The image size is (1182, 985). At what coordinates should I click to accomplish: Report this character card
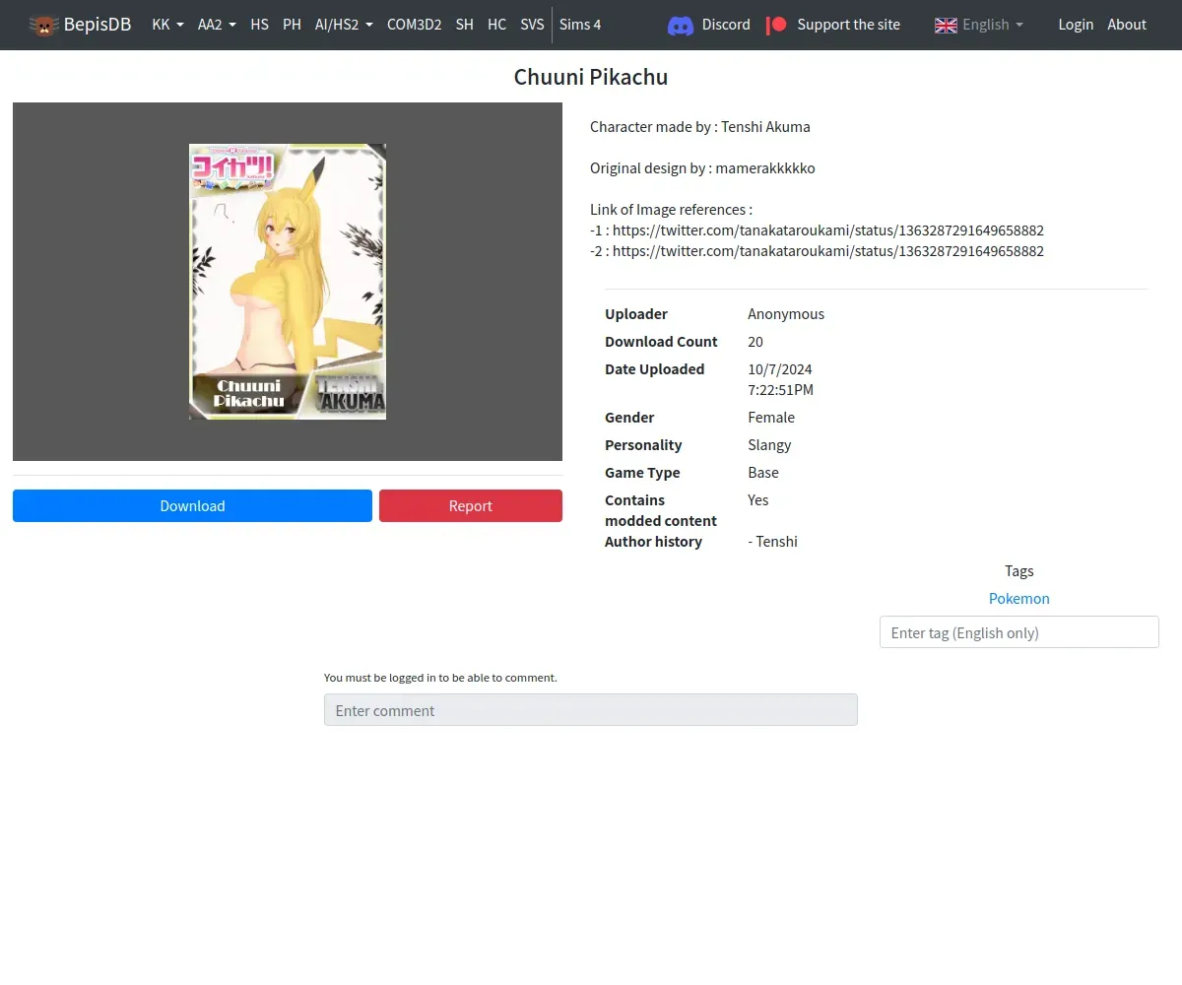[471, 505]
